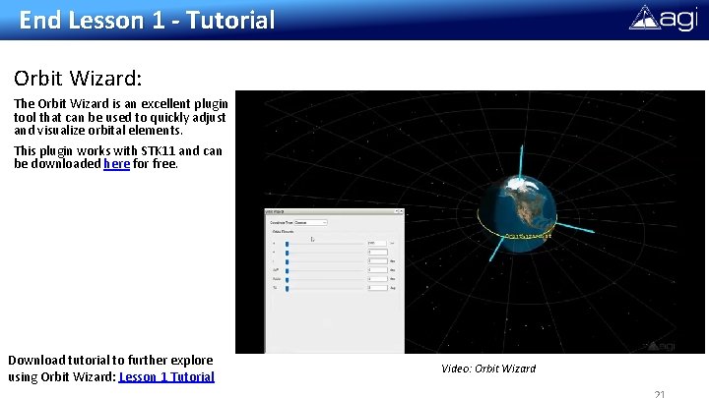Screen dimensions: 709x398
Task: Click the fifth orbital element value field
Action: coord(377,279)
